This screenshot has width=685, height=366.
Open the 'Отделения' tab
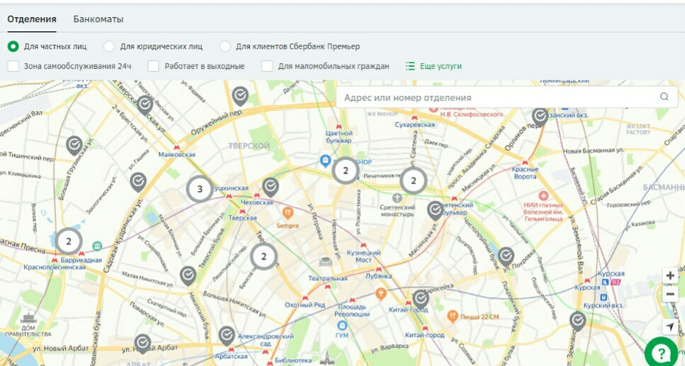point(32,19)
